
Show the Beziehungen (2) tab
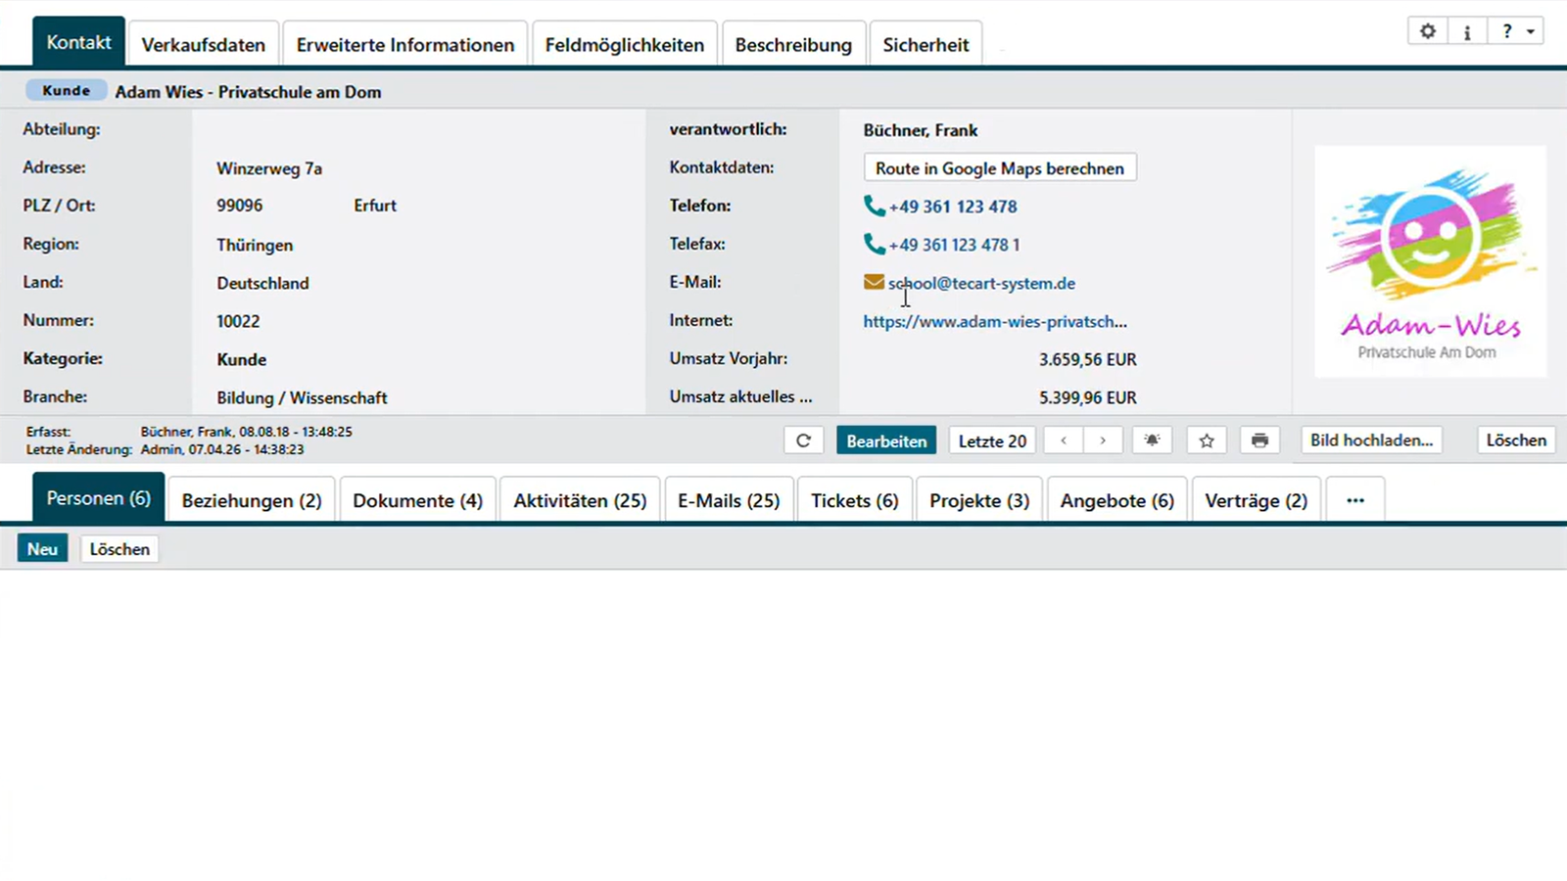[252, 500]
